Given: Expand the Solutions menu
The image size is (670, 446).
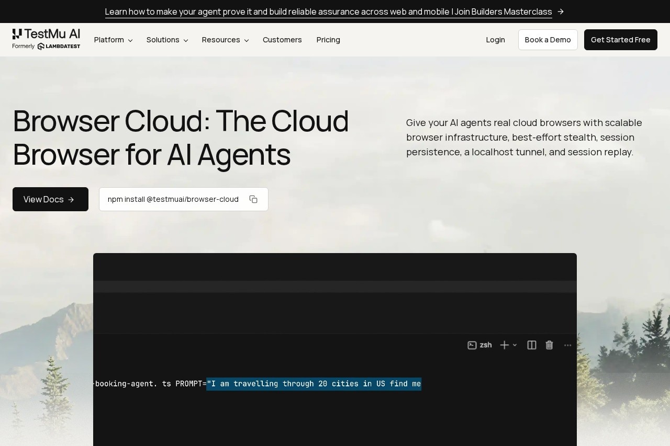Looking at the screenshot, I should point(167,40).
